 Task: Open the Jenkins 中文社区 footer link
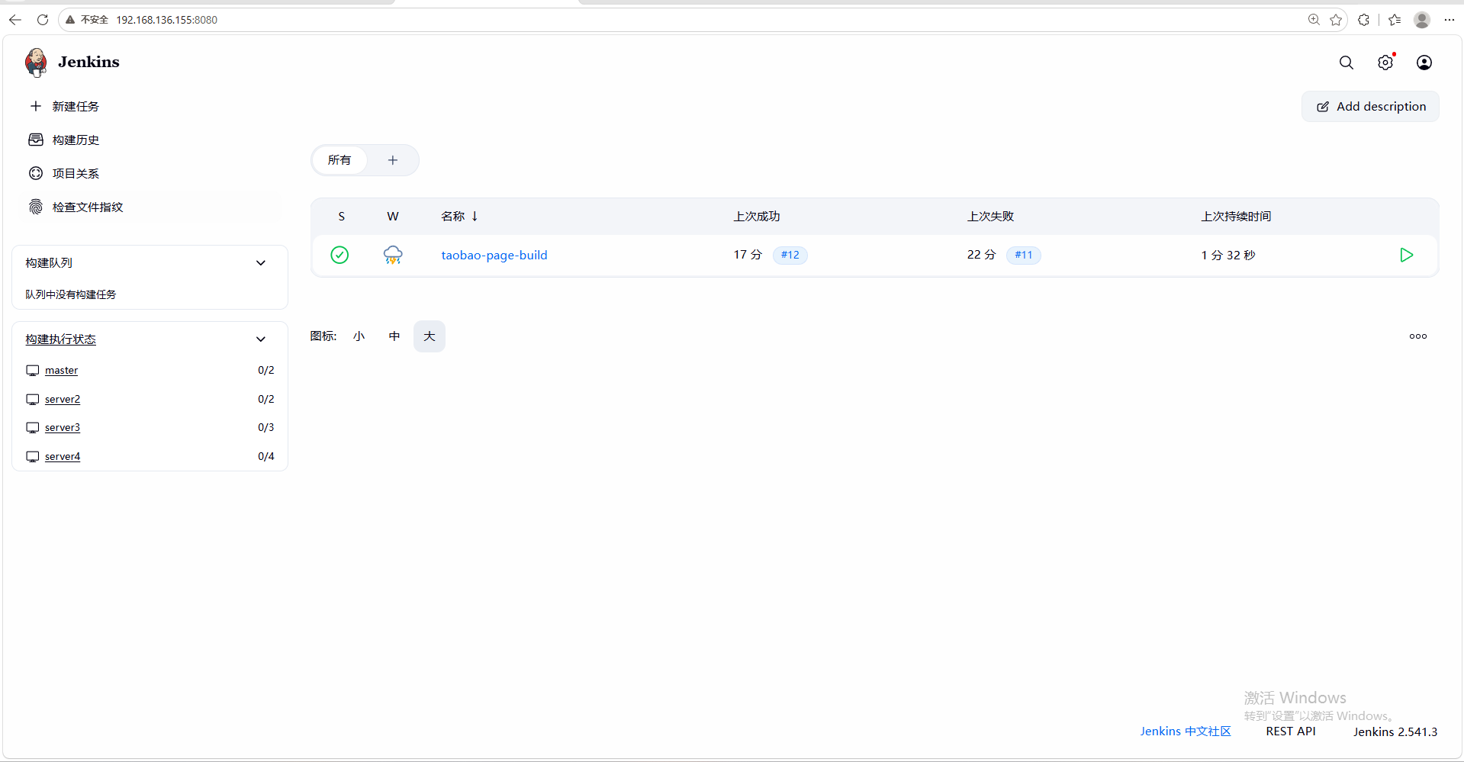pyautogui.click(x=1186, y=731)
